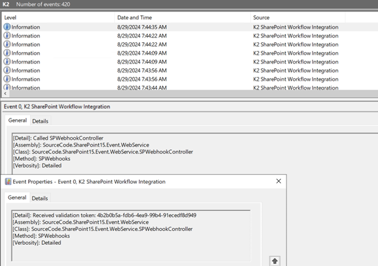Click the left arrow of the horizontal scrollbar
This screenshot has height=266, width=378.
5,94
